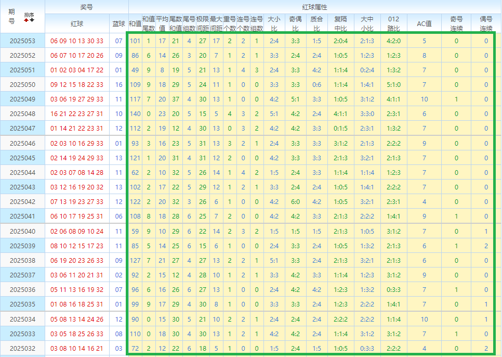The width and height of the screenshot is (502, 357).
Task: Click the 复隔中比 column header
Action: click(341, 23)
